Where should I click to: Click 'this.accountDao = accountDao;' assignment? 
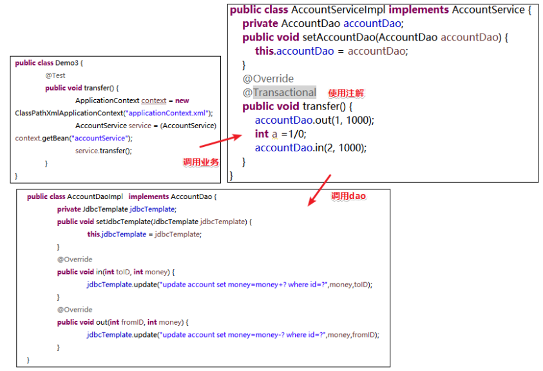[332, 52]
